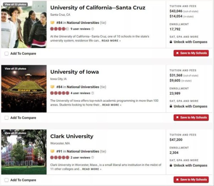Click help icon beside 4 user reviews
The width and height of the screenshot is (214, 186).
pyautogui.click(x=92, y=93)
